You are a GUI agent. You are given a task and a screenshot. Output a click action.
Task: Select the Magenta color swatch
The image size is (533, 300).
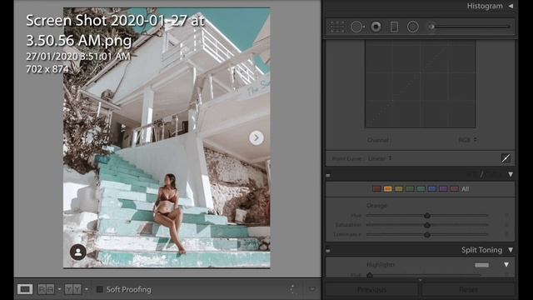pyautogui.click(x=454, y=189)
